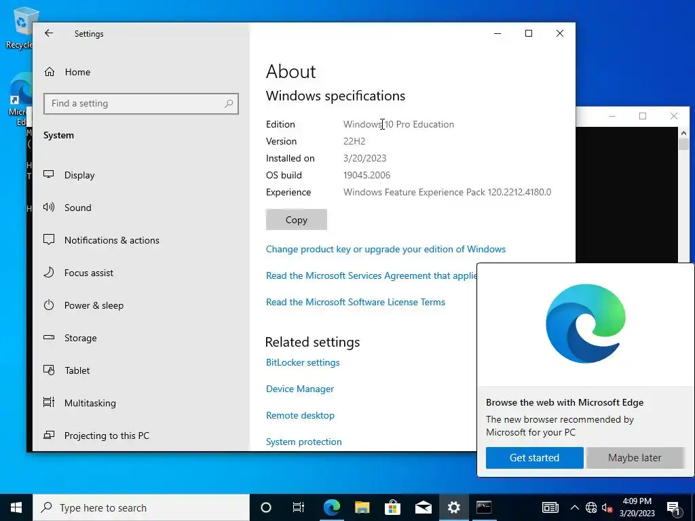Open Change product key or upgrade link
The height and width of the screenshot is (521, 695).
click(x=386, y=250)
